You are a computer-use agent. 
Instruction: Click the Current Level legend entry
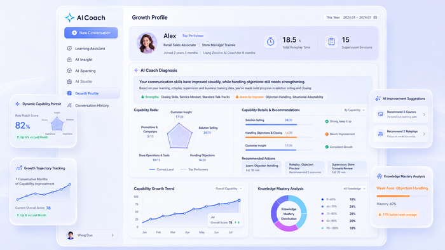pos(161,169)
